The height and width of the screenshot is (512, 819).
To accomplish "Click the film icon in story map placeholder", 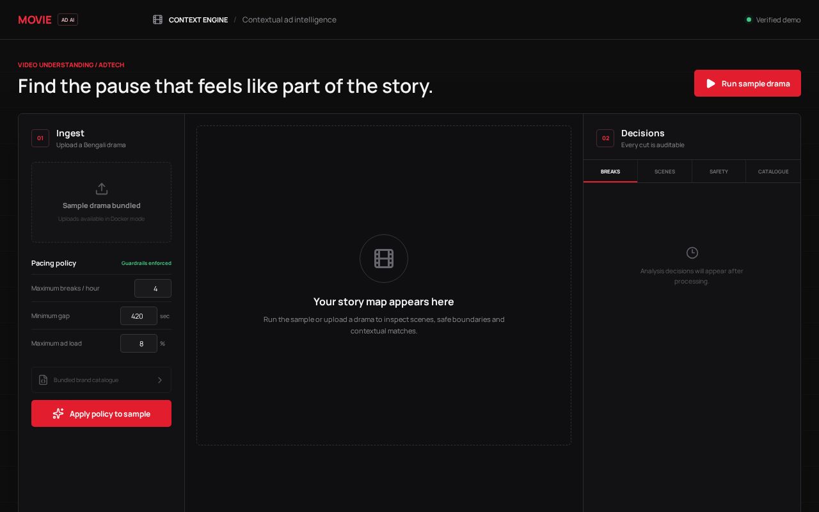I will coord(384,259).
